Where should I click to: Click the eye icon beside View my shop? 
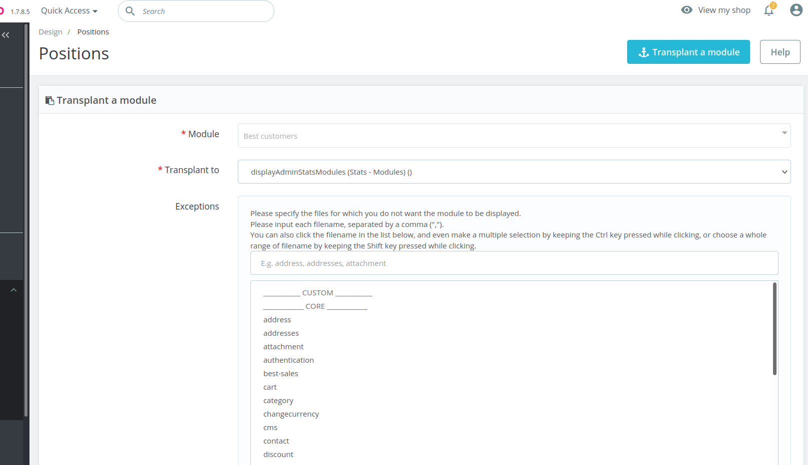(x=687, y=10)
